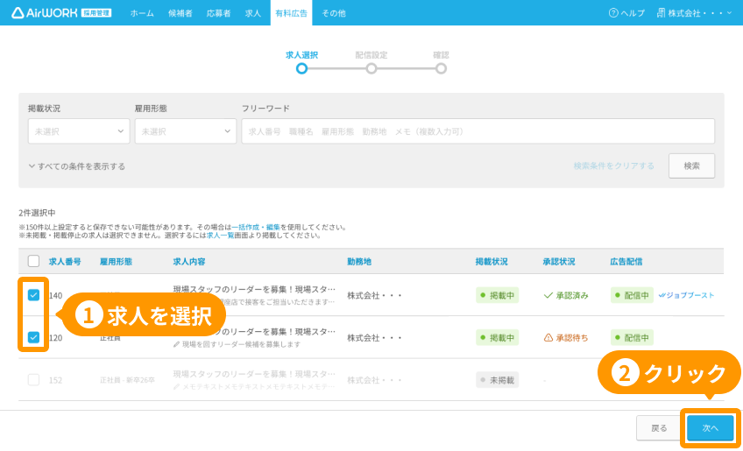Image resolution: width=743 pixels, height=451 pixels.
Task: Open the 一括作成・編集 link
Action: pos(256,228)
